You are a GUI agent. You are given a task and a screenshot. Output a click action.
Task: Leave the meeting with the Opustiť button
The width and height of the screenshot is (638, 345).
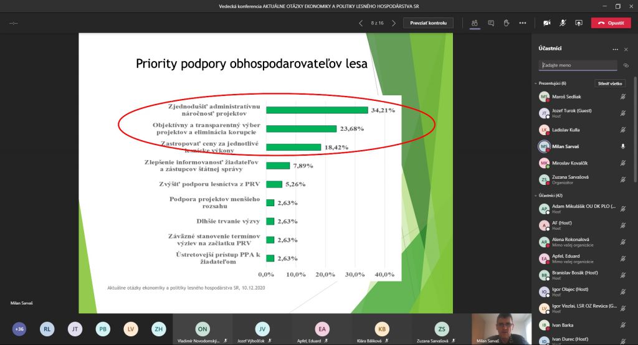point(611,23)
